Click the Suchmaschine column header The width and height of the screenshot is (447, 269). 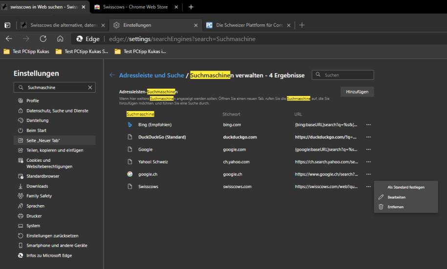(140, 115)
